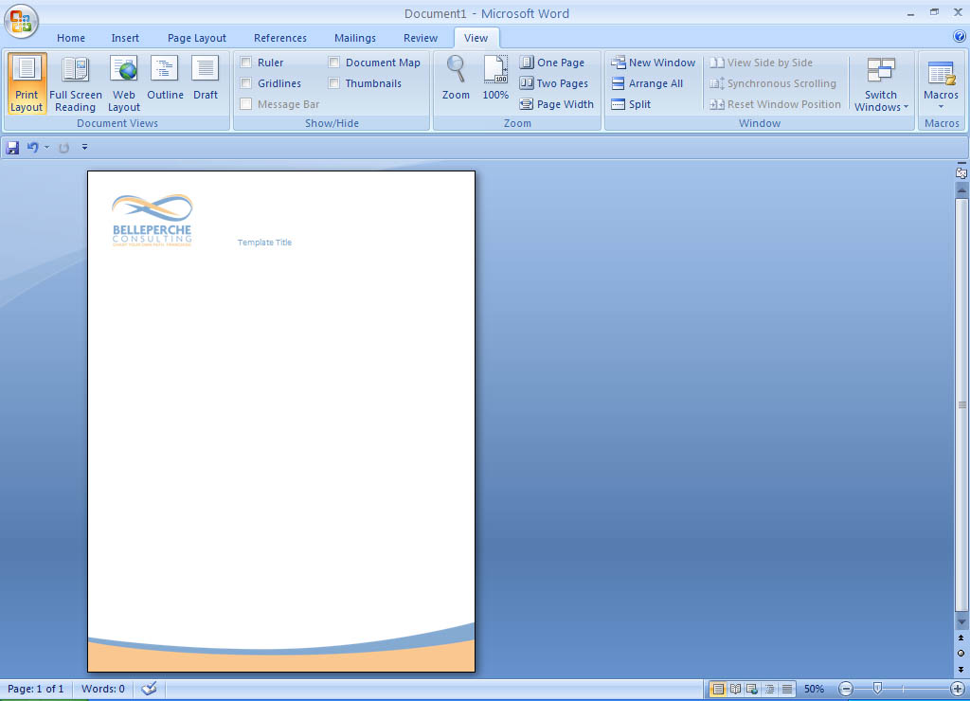
Task: Choose Page Width zoom option
Action: 557,104
